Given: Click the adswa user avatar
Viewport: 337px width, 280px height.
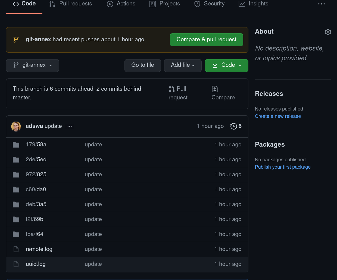Looking at the screenshot, I should click(16, 126).
